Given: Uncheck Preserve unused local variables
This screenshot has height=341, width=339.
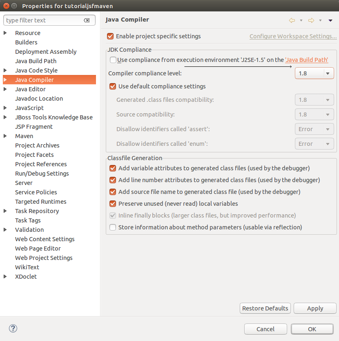Looking at the screenshot, I should [x=112, y=203].
